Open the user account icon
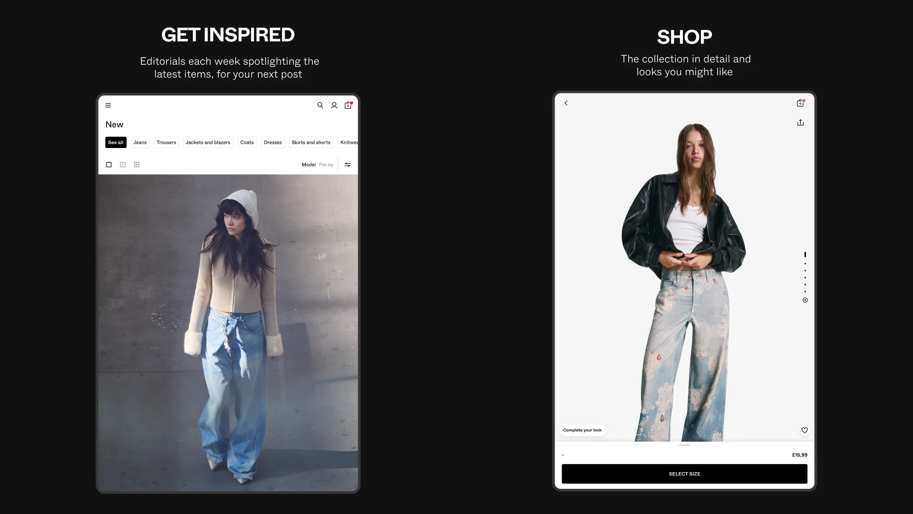The image size is (913, 514). (334, 105)
